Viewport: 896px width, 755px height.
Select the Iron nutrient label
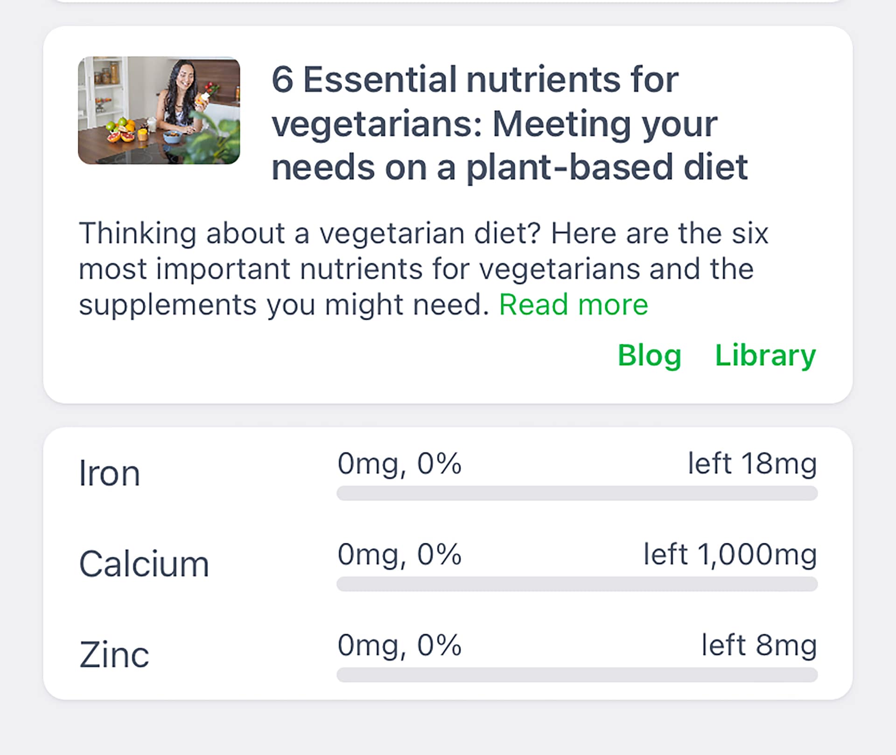tap(109, 473)
